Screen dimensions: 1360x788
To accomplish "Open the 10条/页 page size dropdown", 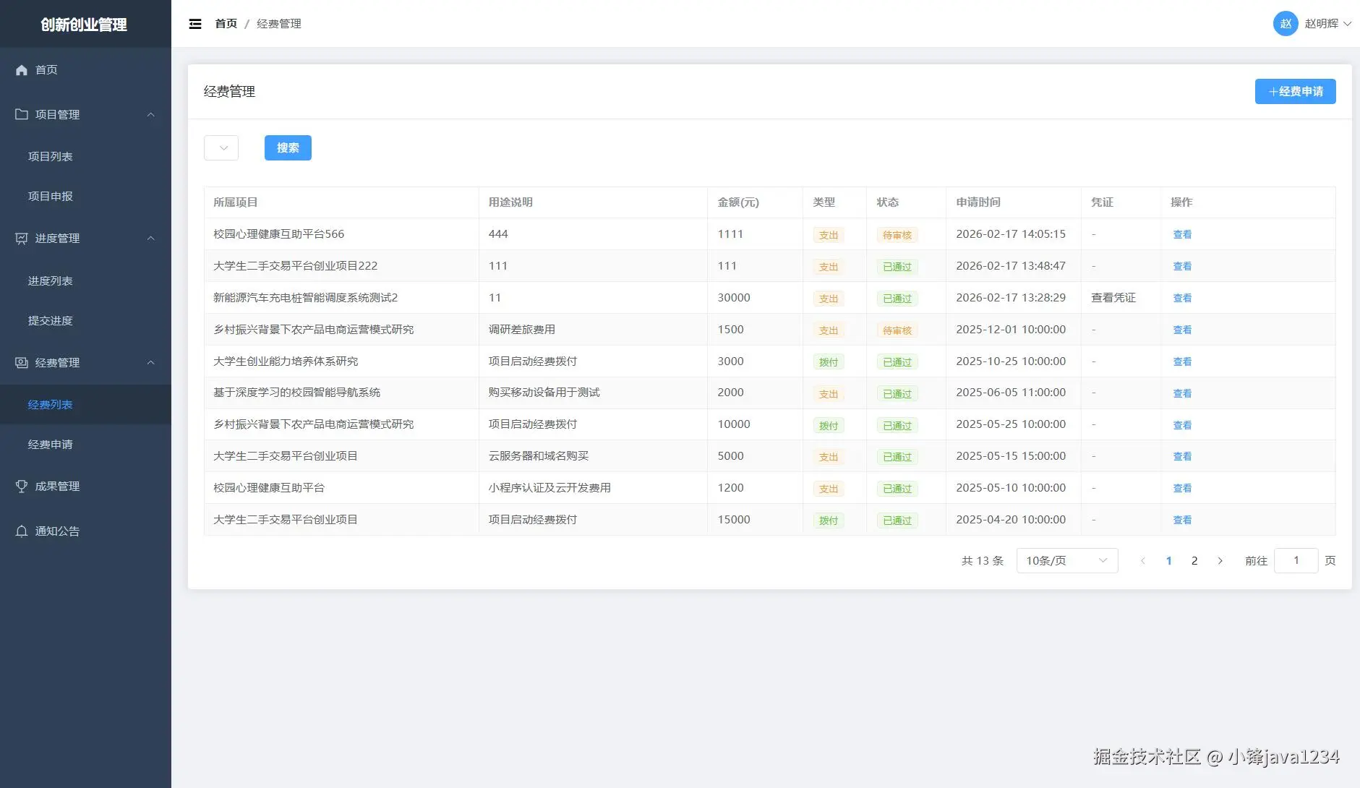I will tap(1067, 561).
